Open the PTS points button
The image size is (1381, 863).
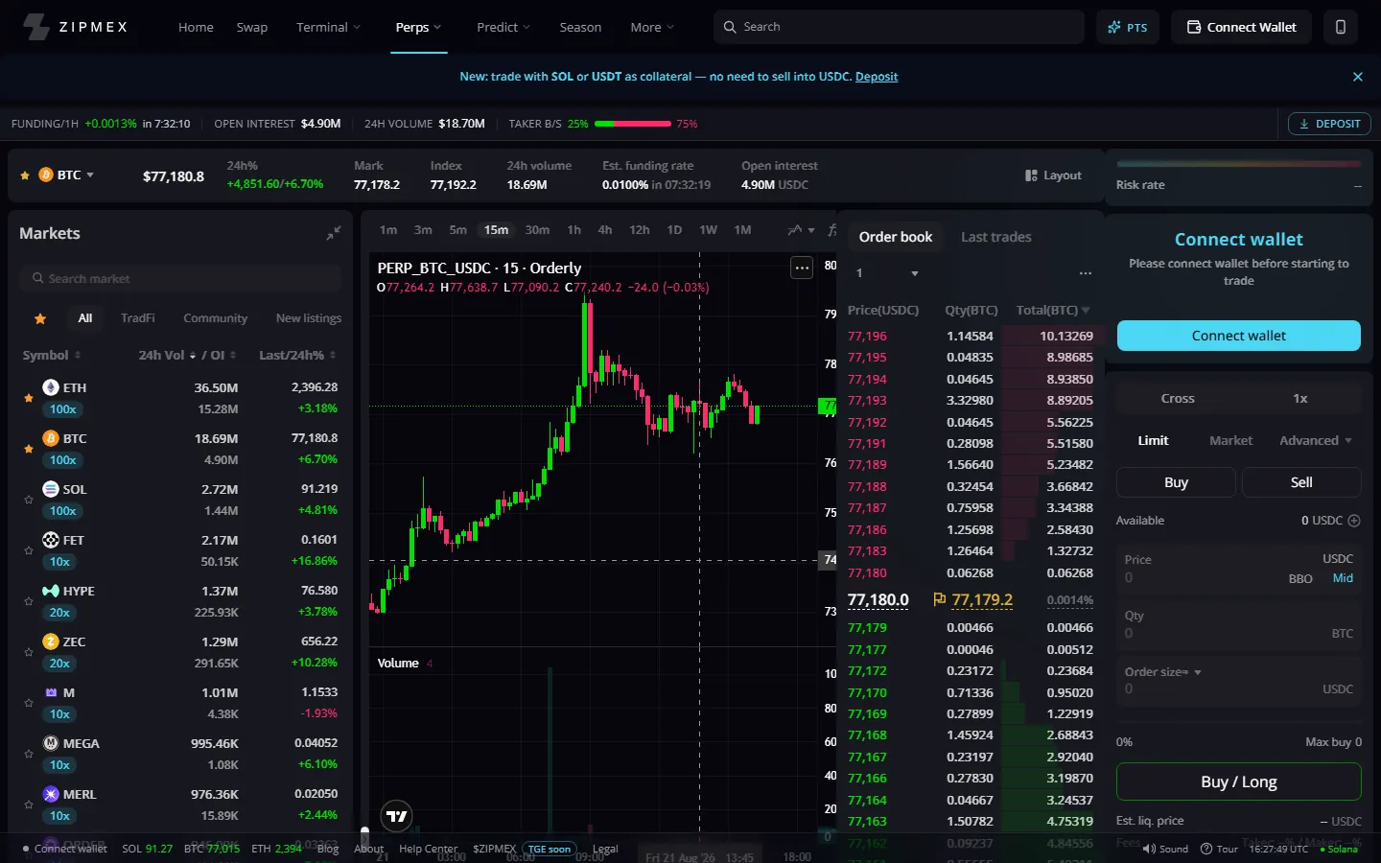(x=1128, y=27)
